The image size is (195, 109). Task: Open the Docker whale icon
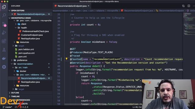pos(4,58)
